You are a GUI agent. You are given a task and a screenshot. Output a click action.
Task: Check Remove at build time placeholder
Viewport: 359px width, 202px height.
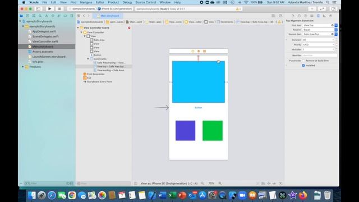(x=303, y=61)
